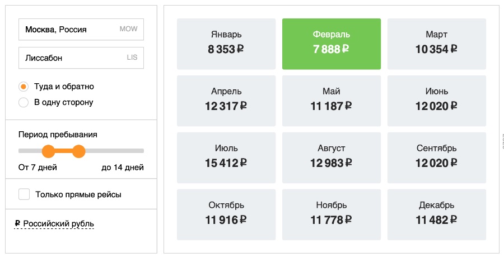504x258 pixels.
Task: Enable Только прямые рейсы checkbox
Action: tap(24, 194)
